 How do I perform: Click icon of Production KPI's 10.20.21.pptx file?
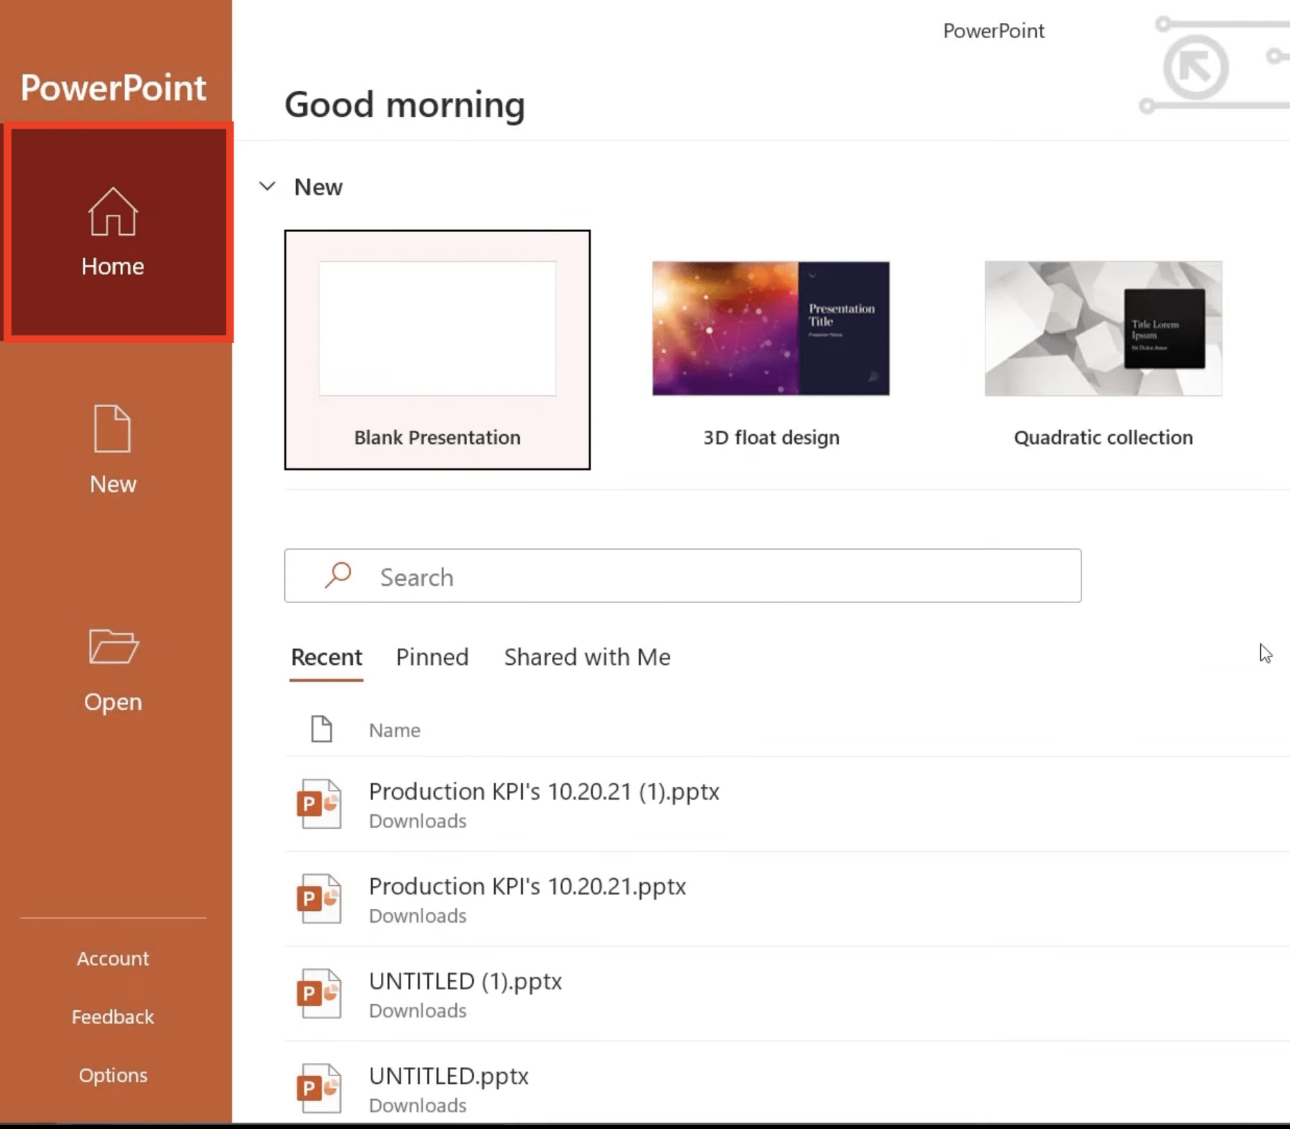[x=319, y=898]
